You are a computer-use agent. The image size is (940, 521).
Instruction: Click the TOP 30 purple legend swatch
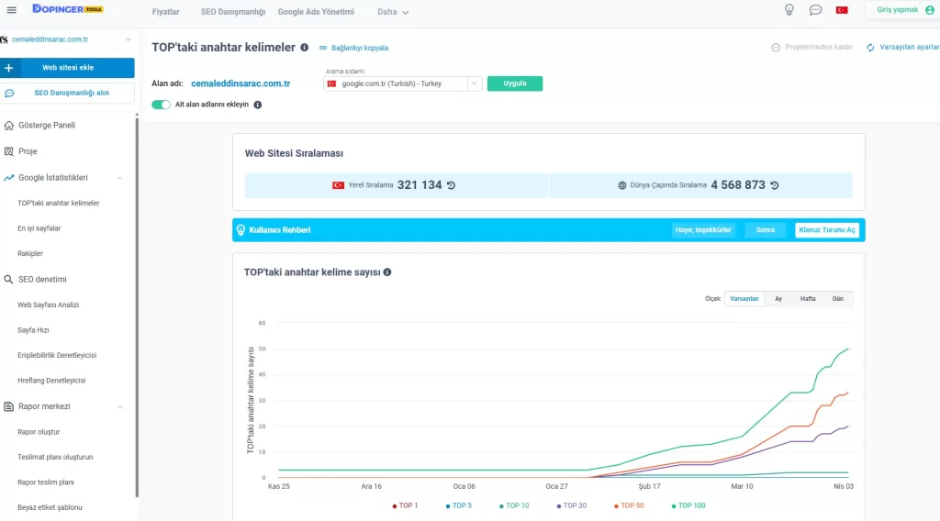click(x=558, y=505)
